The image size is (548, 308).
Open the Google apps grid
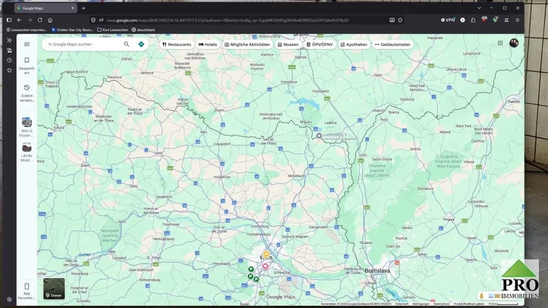pyautogui.click(x=500, y=43)
